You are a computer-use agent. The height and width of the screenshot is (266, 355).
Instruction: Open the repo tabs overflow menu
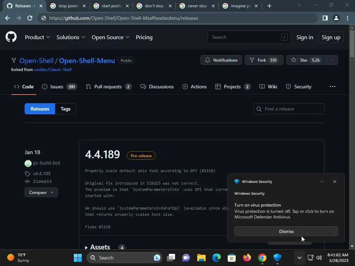tap(332, 87)
